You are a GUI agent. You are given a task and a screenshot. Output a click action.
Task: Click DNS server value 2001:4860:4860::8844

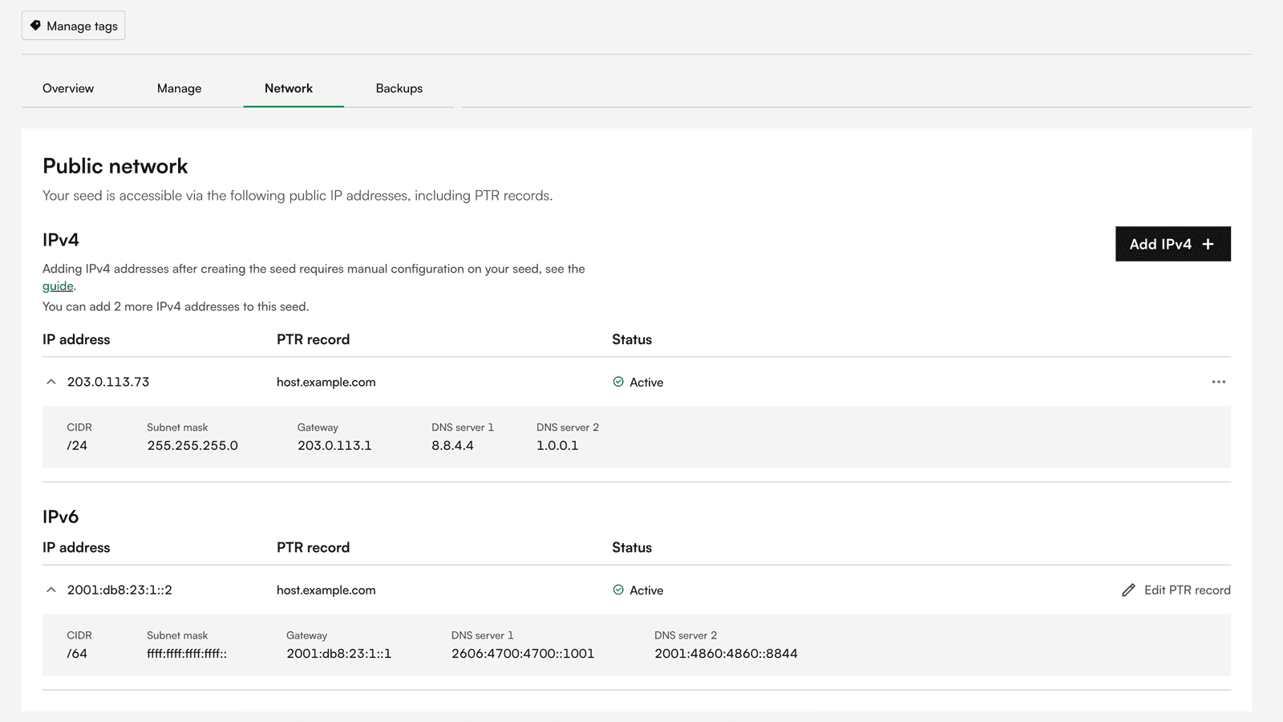pos(726,653)
